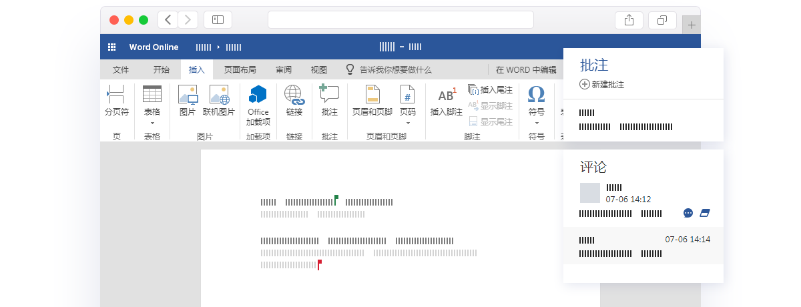Expand the 符号 dropdown arrow
This screenshot has width=801, height=307.
(x=536, y=123)
